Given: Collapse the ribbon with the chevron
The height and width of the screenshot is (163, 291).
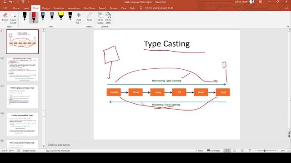Looking at the screenshot, I should point(288,27).
